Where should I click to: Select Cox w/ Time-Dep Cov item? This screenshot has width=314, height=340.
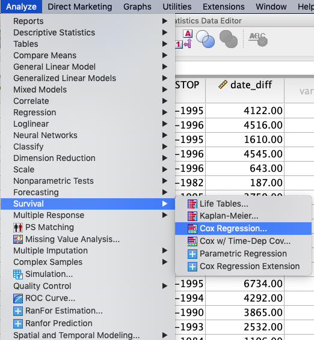point(243,241)
